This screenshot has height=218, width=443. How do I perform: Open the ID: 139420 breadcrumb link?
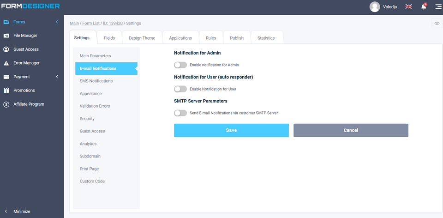[113, 23]
